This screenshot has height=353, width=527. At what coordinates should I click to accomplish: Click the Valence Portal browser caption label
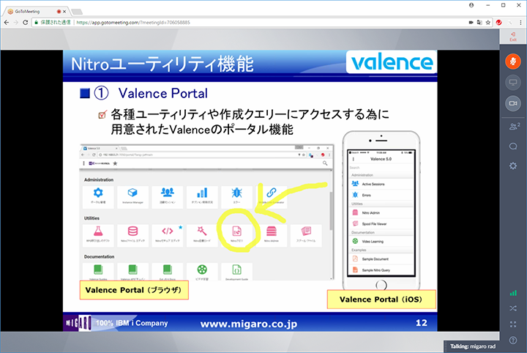[134, 290]
